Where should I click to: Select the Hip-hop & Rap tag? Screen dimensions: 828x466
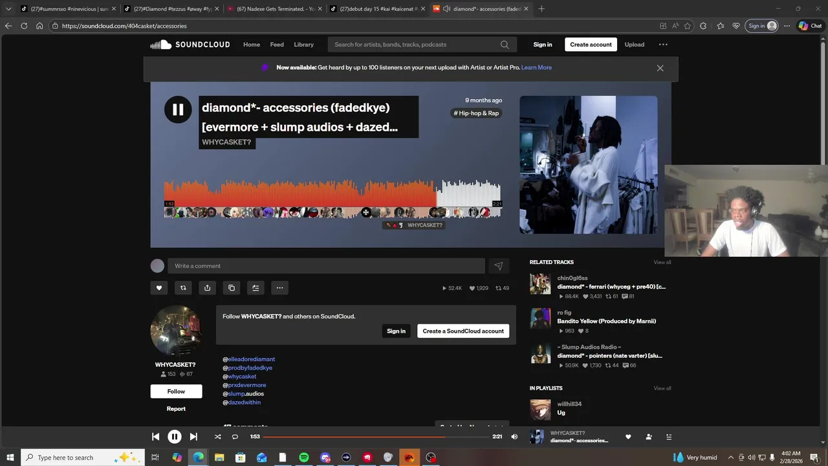[476, 113]
